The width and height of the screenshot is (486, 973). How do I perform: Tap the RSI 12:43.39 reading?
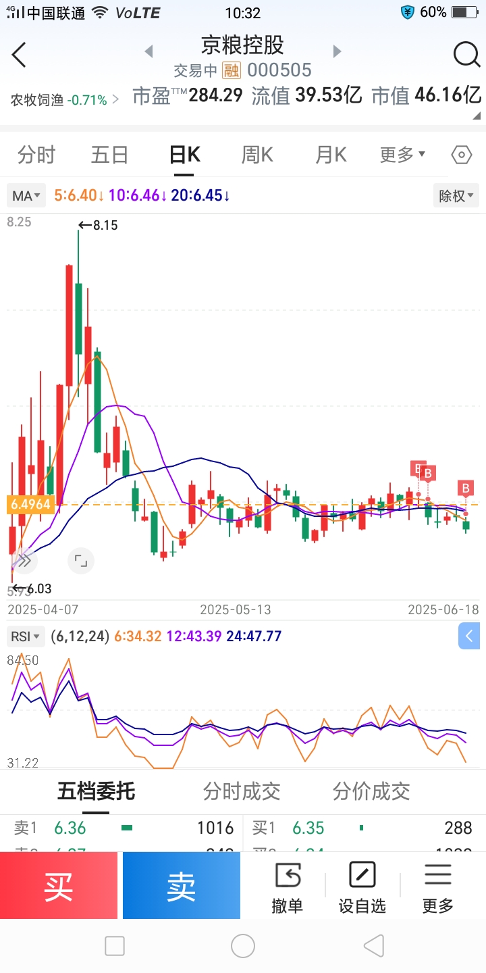[x=194, y=636]
